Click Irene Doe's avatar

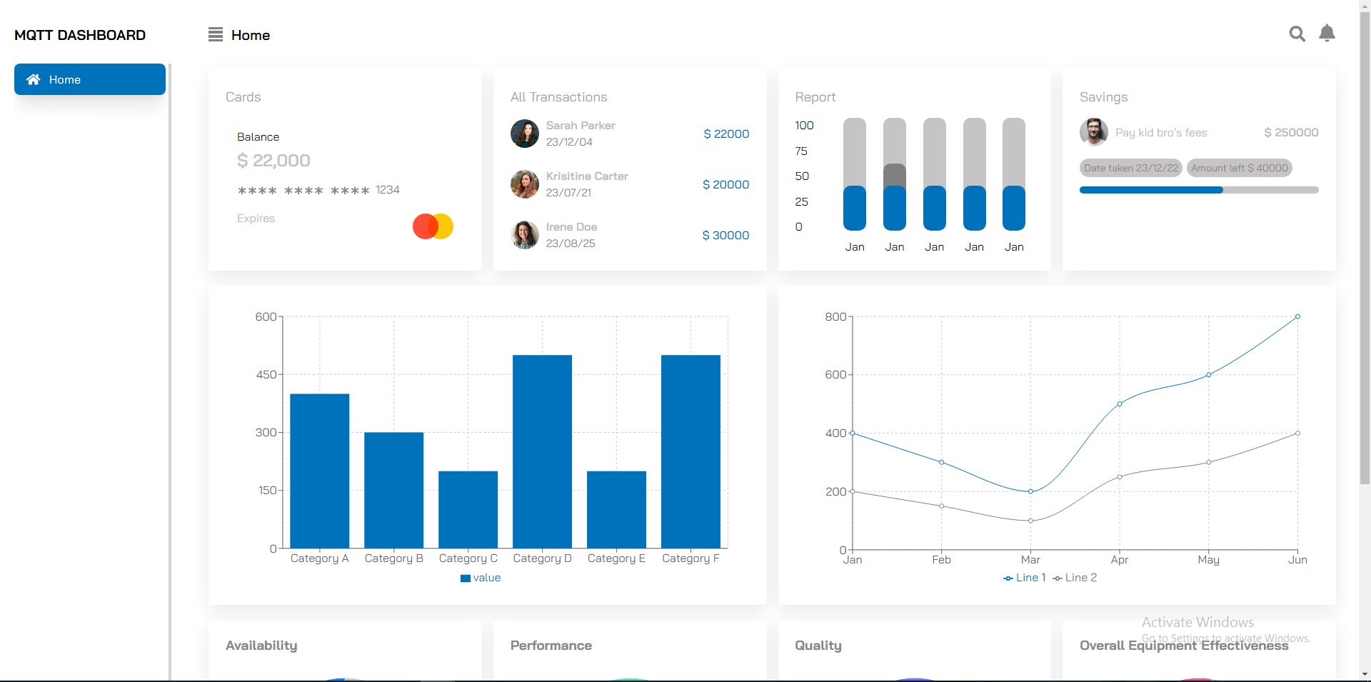click(524, 235)
